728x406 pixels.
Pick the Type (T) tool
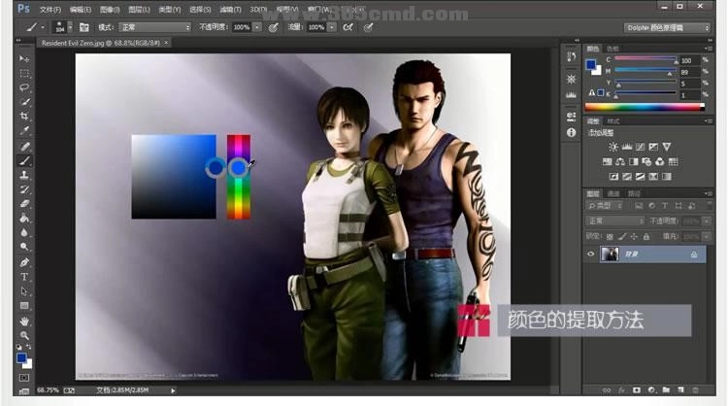(24, 277)
